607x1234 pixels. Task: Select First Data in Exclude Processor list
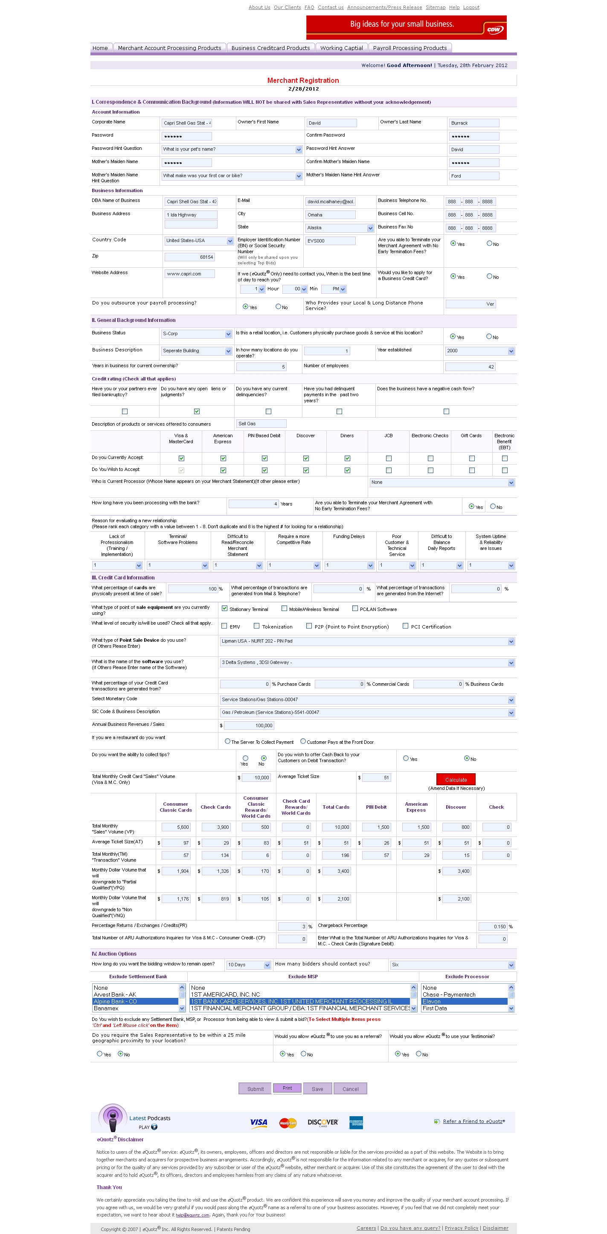point(464,1008)
